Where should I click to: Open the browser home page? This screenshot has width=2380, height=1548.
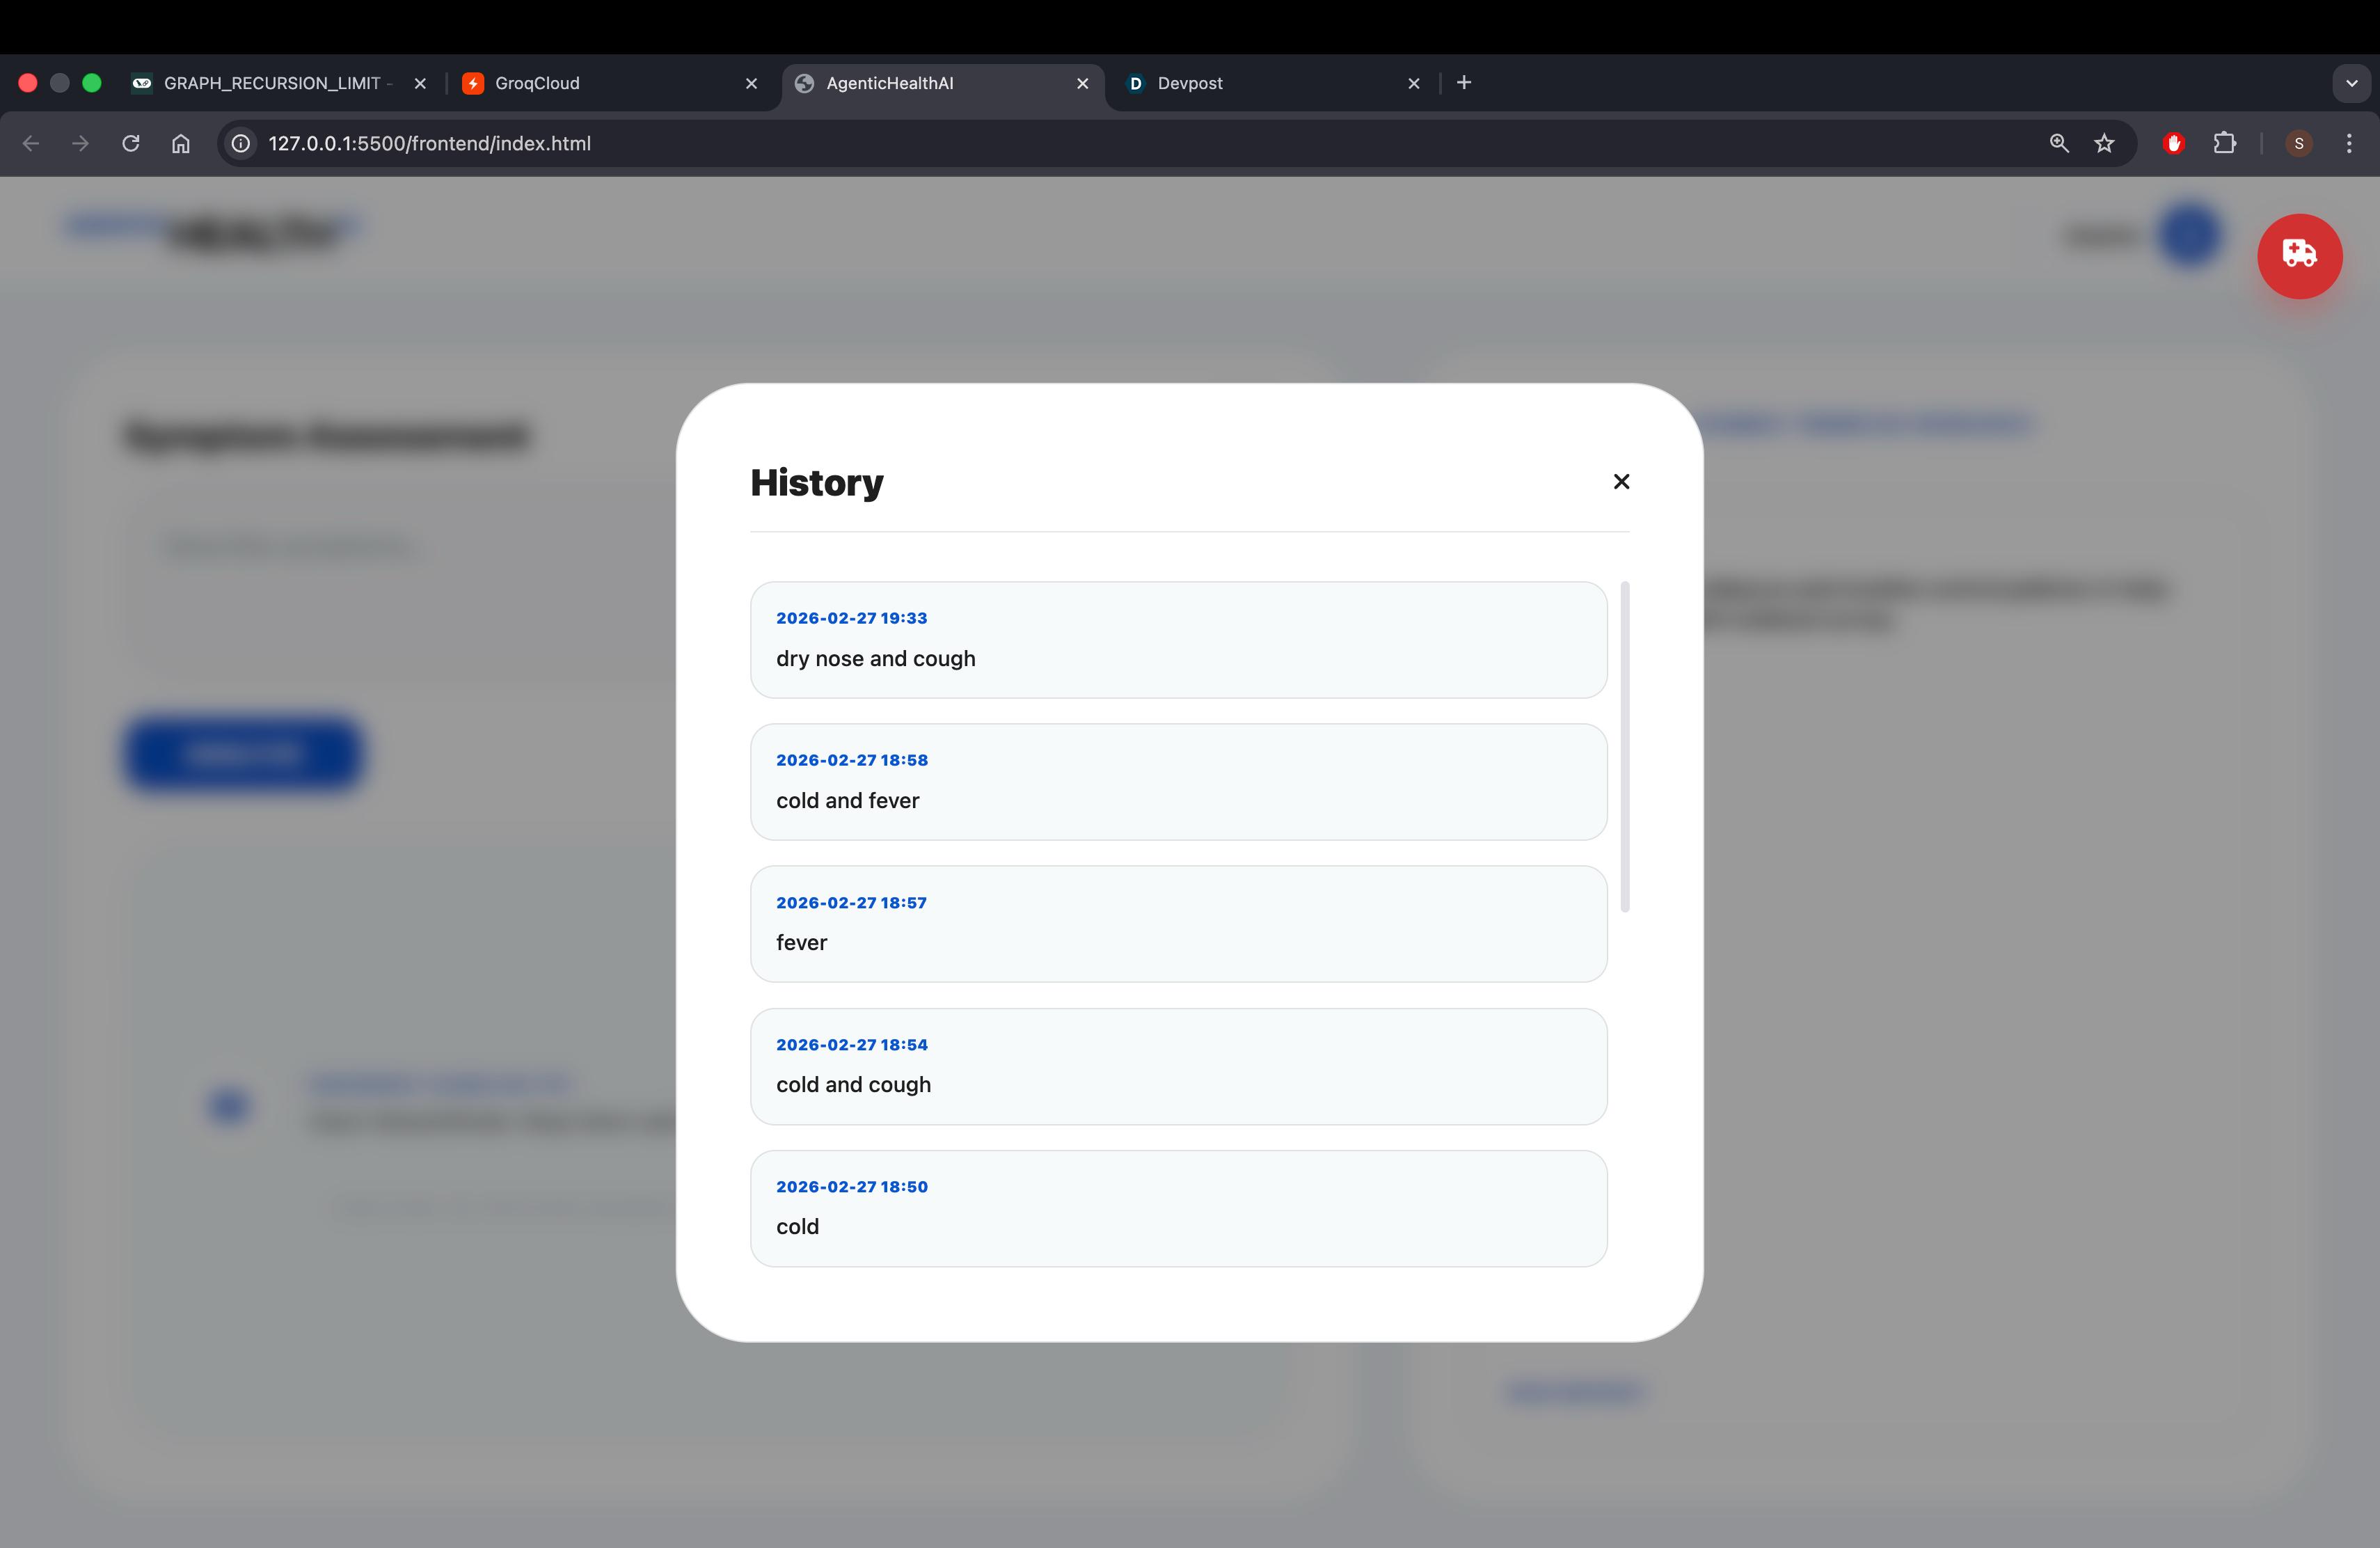click(181, 143)
